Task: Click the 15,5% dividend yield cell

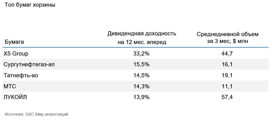Action: pos(142,65)
